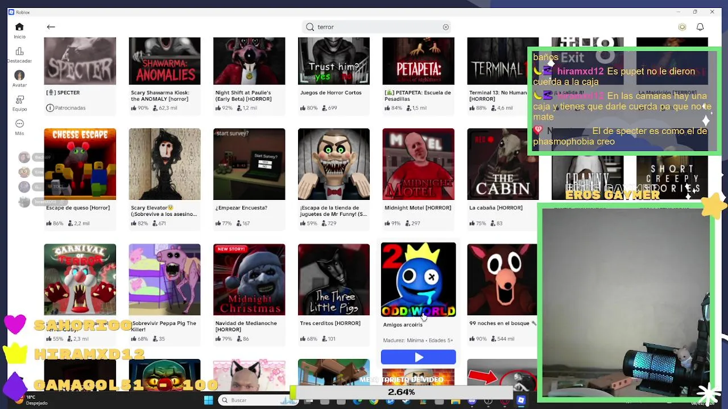Click 'Madurez: Mínima · Edades 5+' text
728x409 pixels.
(x=418, y=340)
